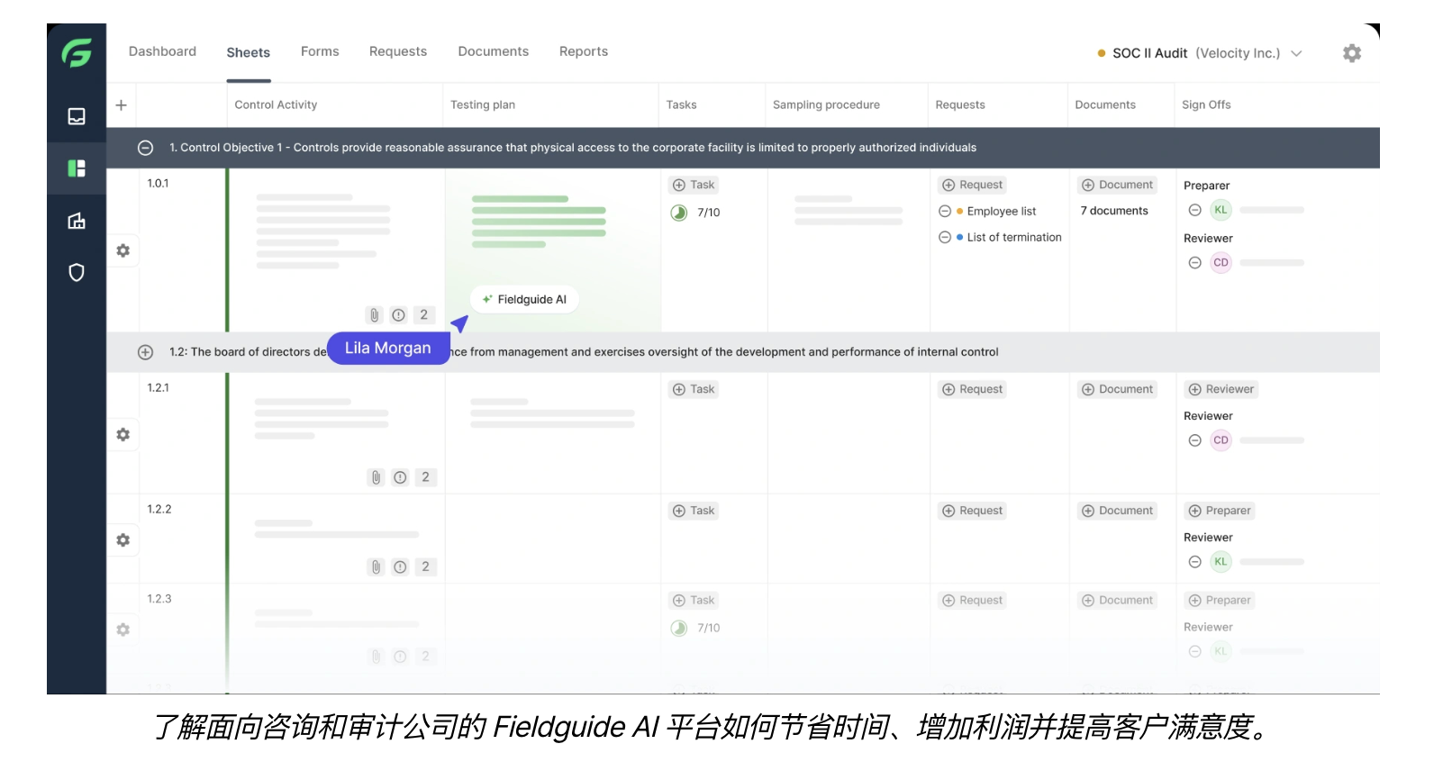The width and height of the screenshot is (1434, 762).
Task: Add a Preparer in row 1.2.2
Action: tap(1221, 511)
